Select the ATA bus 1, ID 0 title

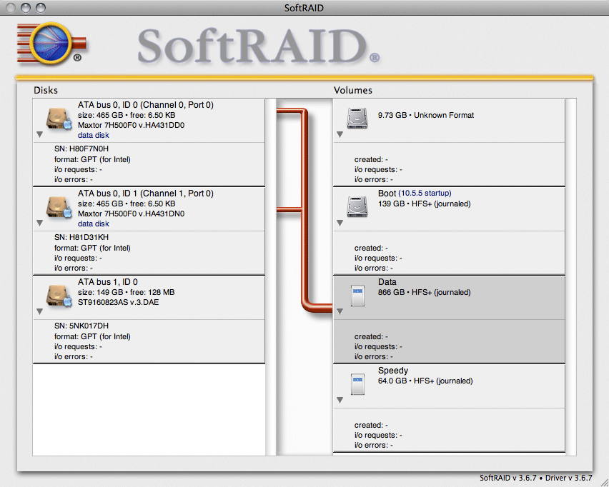[x=108, y=282]
